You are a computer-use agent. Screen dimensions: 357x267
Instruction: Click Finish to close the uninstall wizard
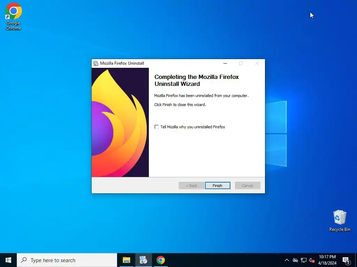[x=218, y=186]
